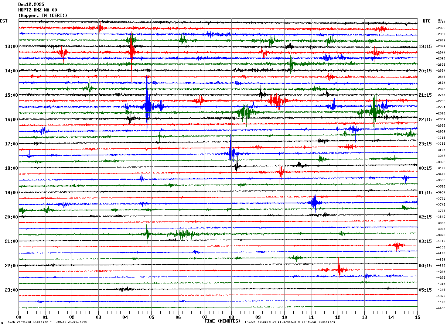Select the 21:00 CST row label
This screenshot has width=447, height=327.
pos(11,241)
